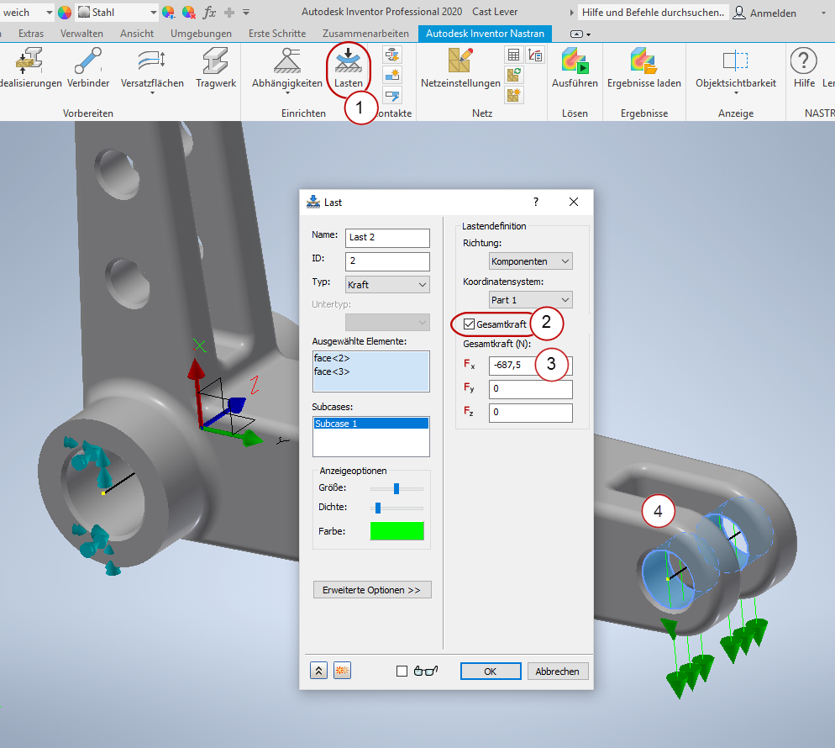
Task: Click the collapse double-chevron button in the Last dialog
Action: pyautogui.click(x=318, y=671)
